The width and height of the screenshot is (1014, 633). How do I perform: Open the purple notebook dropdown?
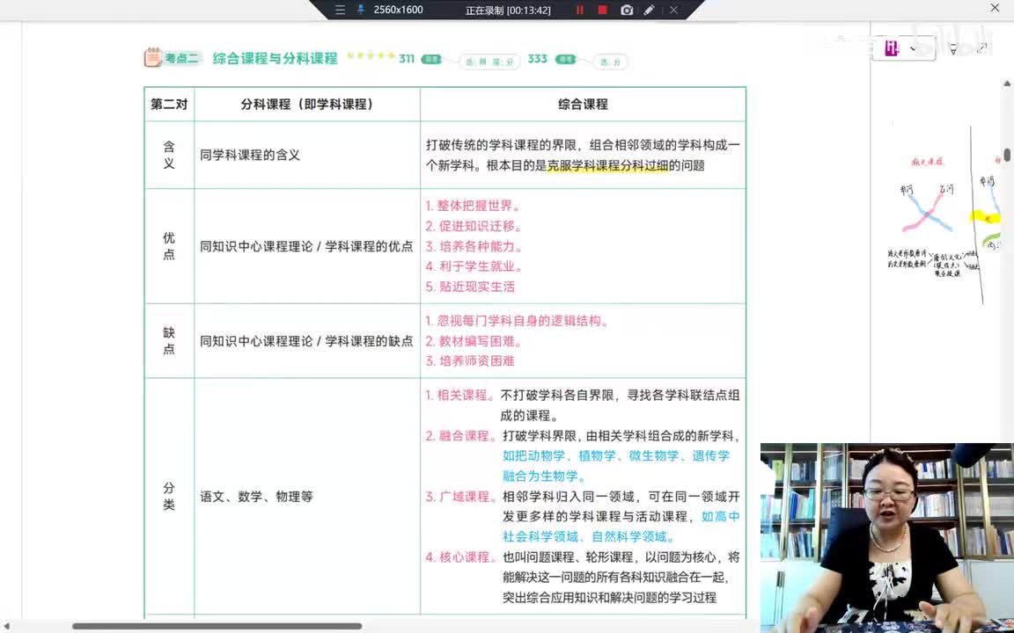pyautogui.click(x=913, y=48)
